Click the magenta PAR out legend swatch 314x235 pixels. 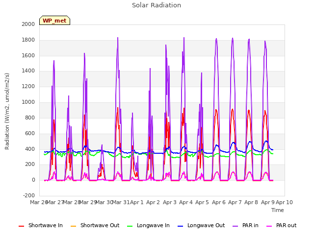pos(269,226)
